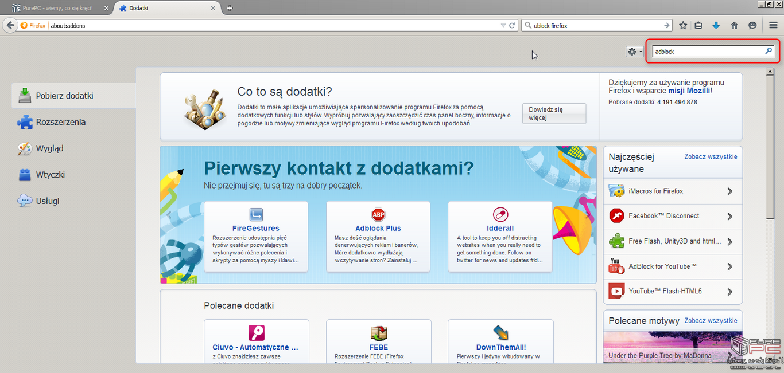
Task: Open the Rozszerzenia sidebar section
Action: coord(73,122)
